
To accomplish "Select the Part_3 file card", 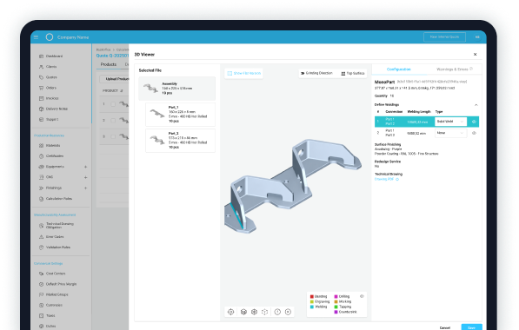I will [181, 141].
